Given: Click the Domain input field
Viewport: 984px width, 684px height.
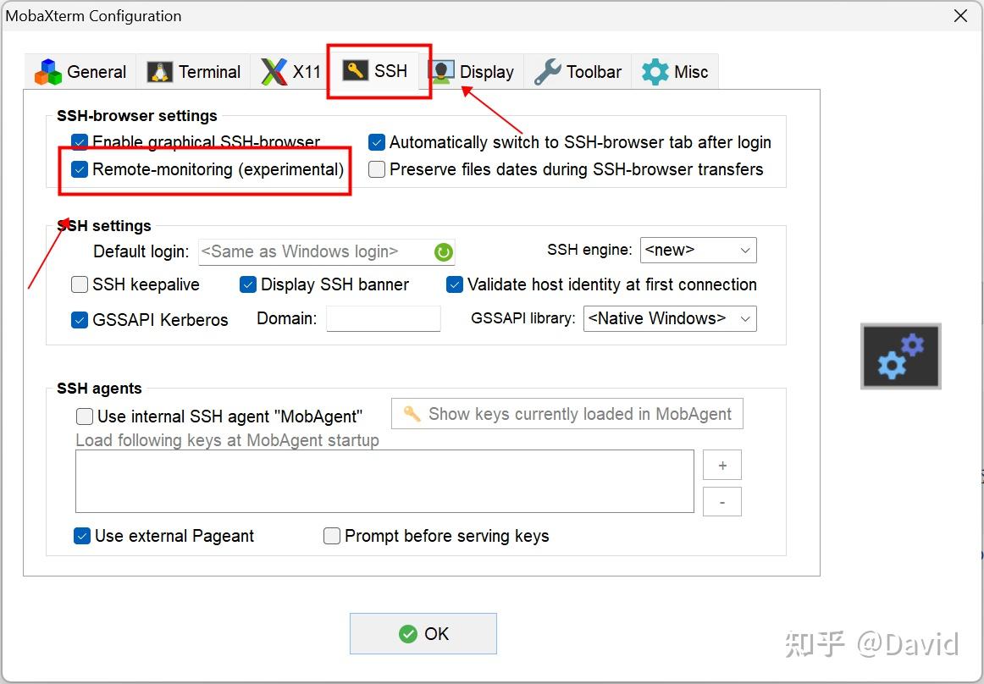Looking at the screenshot, I should tap(383, 318).
